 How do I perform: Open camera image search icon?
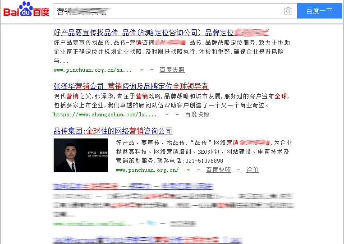[x=288, y=11]
